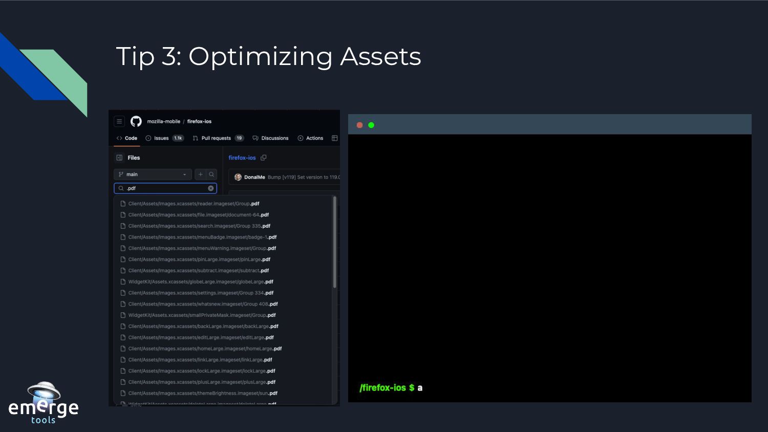Screen dimensions: 768x432
Task: Click DonalMe's avatar image
Action: [238, 177]
